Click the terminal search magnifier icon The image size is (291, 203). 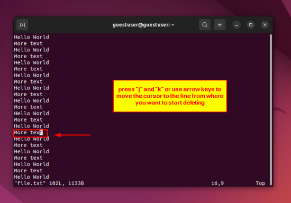(205, 25)
